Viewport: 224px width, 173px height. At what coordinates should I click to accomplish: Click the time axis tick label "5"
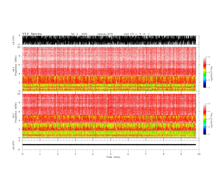click(x=111, y=154)
